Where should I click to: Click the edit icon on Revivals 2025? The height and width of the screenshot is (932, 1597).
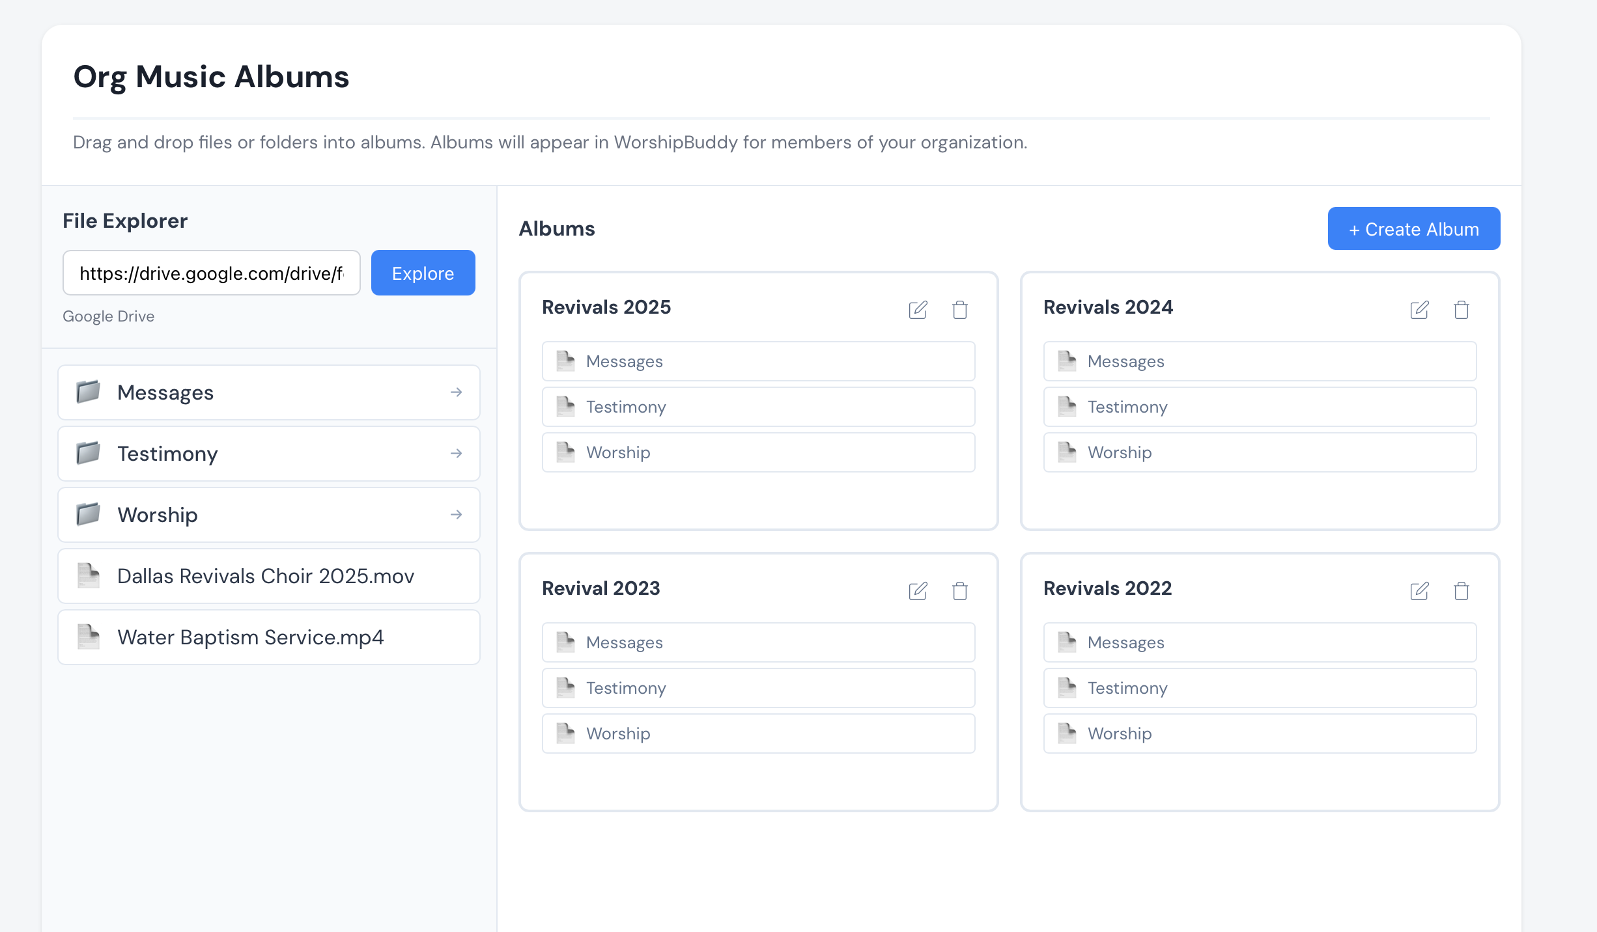click(918, 310)
